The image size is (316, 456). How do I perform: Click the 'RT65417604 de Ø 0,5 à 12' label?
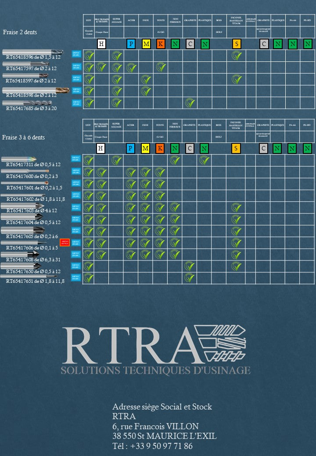click(x=33, y=222)
